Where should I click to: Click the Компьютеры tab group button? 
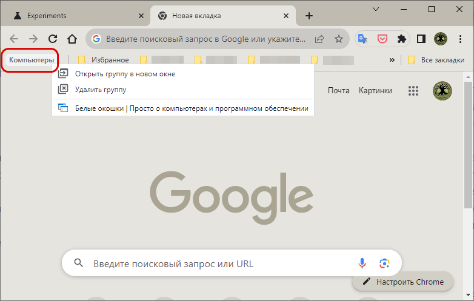[32, 60]
